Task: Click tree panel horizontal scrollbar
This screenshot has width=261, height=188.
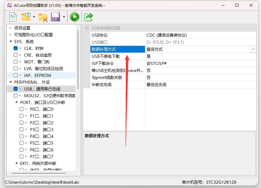Action: [39, 173]
